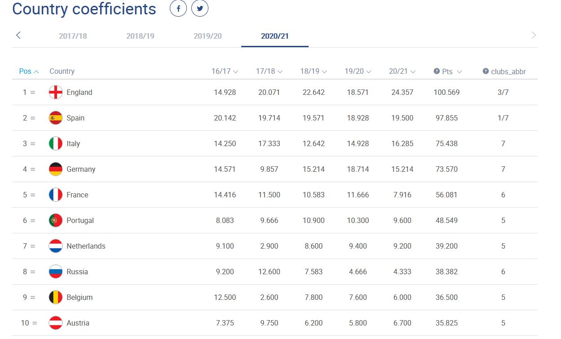Sort table by 20/21 column
This screenshot has width=561, height=339.
coord(402,71)
